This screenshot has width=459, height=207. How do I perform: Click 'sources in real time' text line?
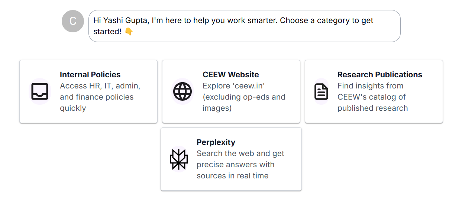(x=233, y=176)
